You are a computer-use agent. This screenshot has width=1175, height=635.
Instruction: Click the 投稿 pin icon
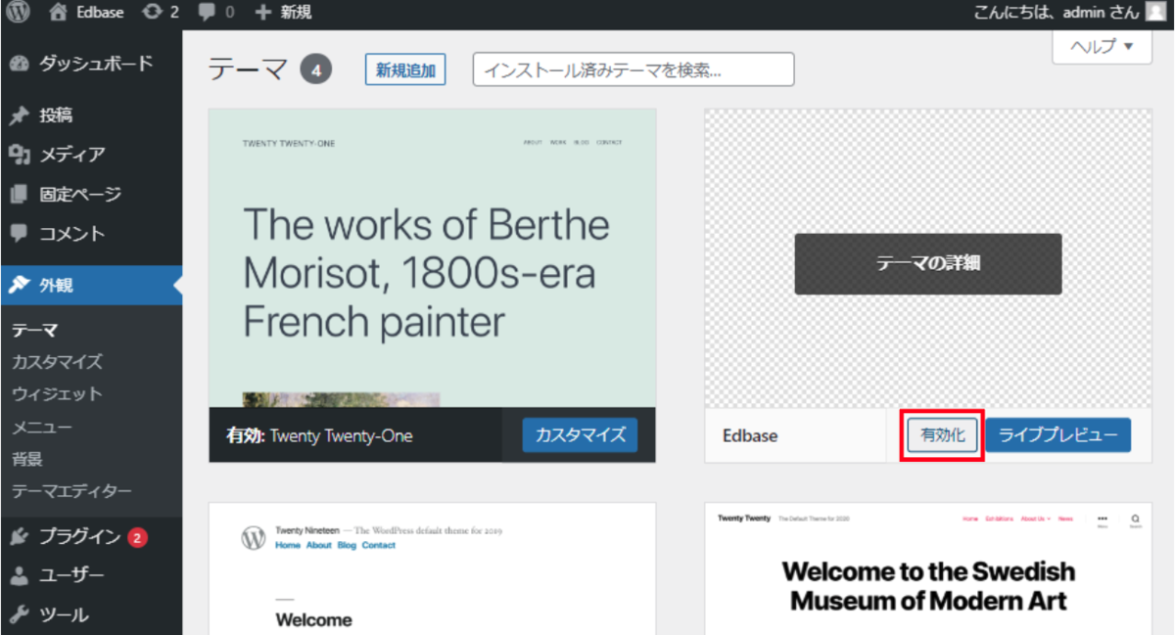(x=19, y=115)
